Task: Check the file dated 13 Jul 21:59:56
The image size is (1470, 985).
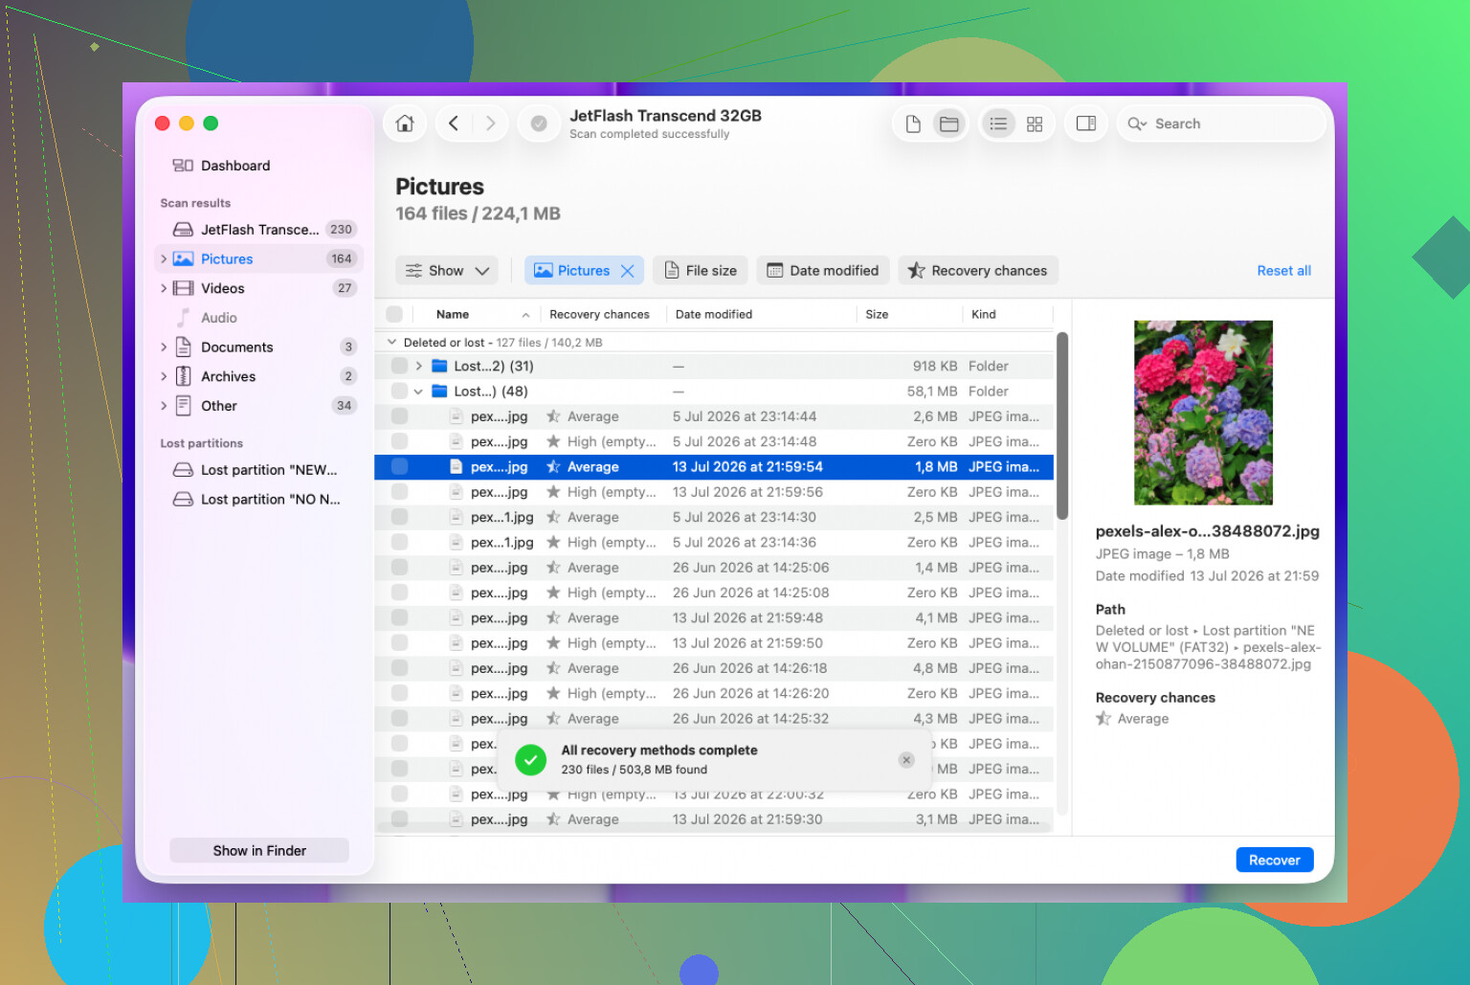Action: (x=400, y=492)
